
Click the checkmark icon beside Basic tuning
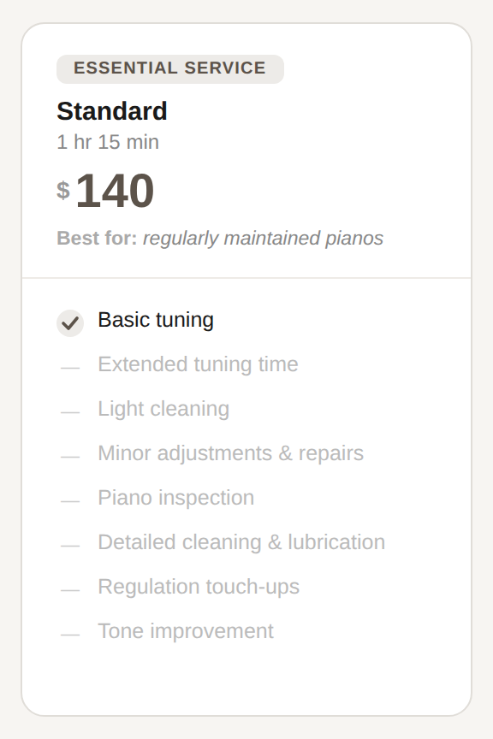pyautogui.click(x=70, y=322)
